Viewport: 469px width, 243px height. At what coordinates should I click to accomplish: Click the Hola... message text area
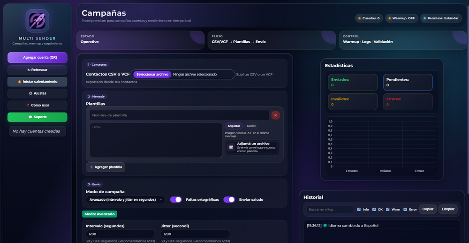pos(156,140)
